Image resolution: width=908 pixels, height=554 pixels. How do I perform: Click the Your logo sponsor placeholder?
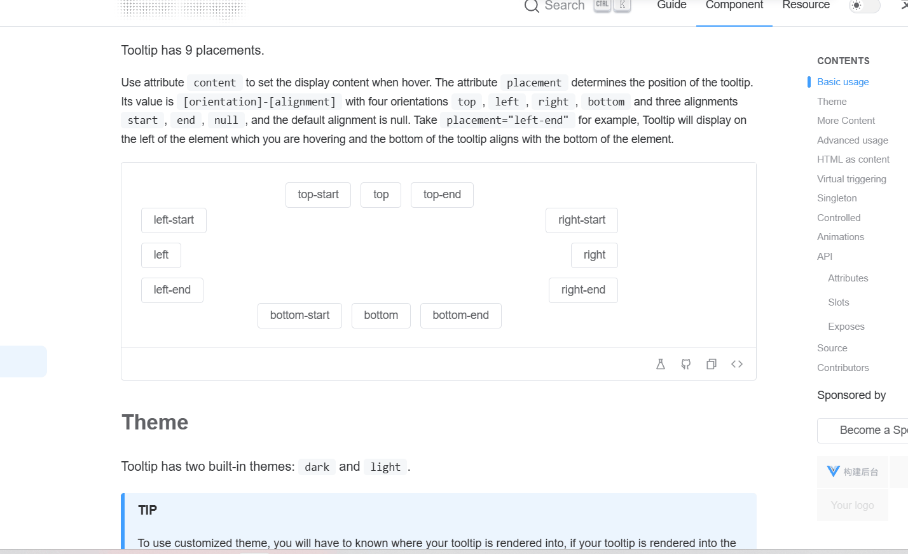point(852,505)
